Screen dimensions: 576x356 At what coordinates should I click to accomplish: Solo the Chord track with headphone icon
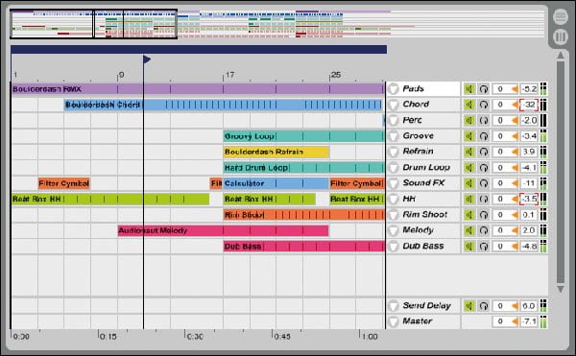484,105
